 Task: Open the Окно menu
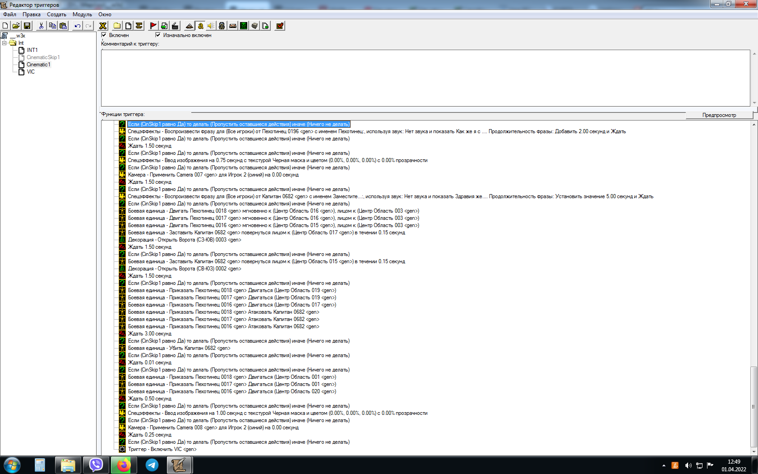tap(105, 14)
